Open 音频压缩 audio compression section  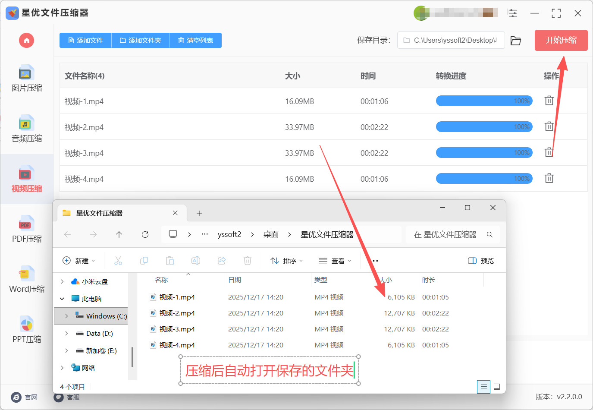pyautogui.click(x=27, y=129)
